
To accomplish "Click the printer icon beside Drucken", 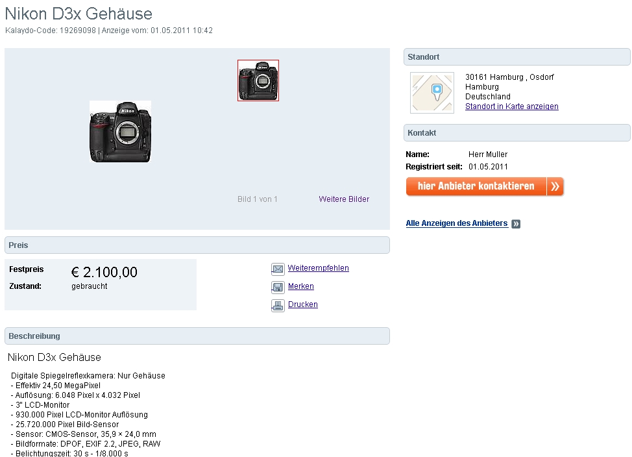I will click(x=278, y=305).
